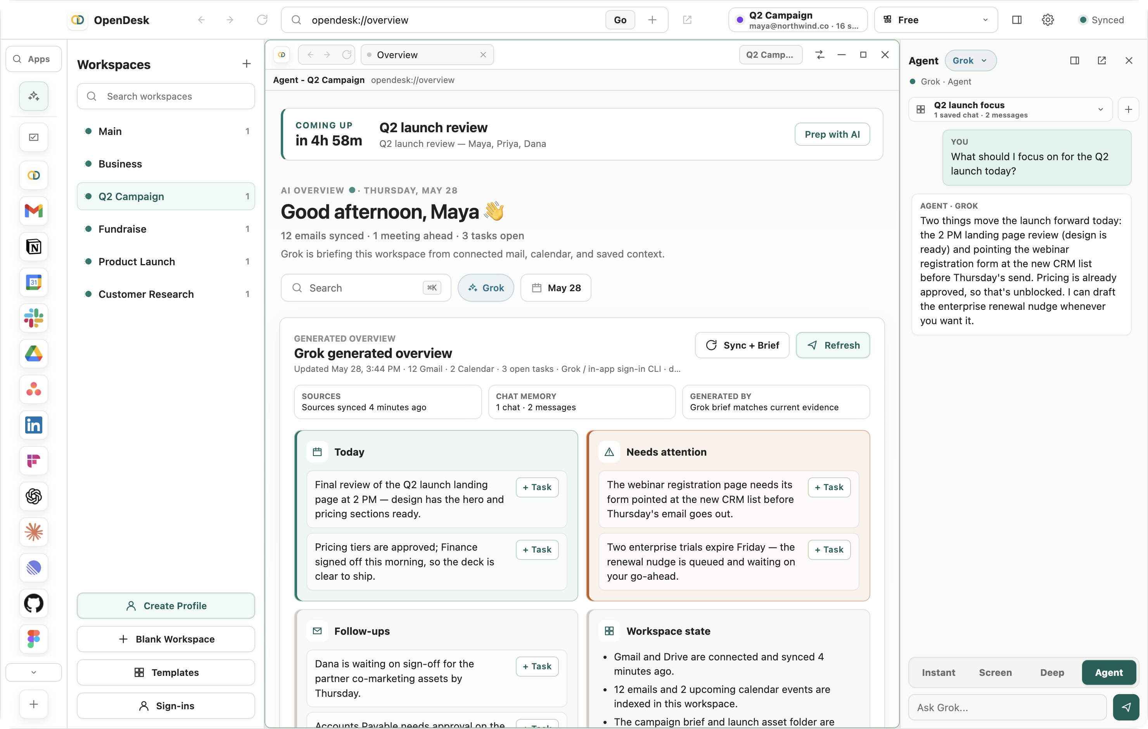Expand the Q2 launch focus chat selector
This screenshot has height=729, width=1148.
[1010, 110]
